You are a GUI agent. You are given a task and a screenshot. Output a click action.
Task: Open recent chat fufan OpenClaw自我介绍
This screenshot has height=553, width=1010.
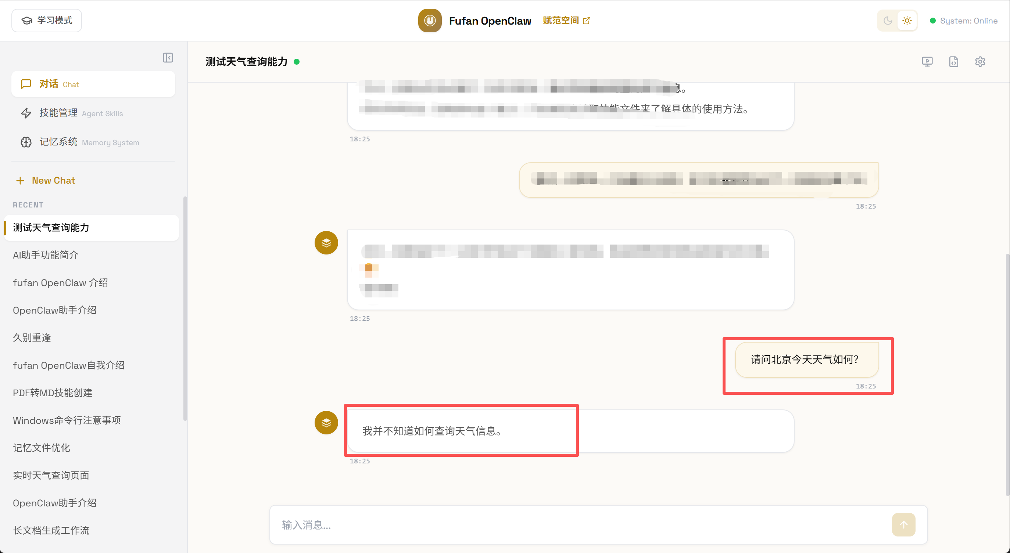click(x=92, y=365)
